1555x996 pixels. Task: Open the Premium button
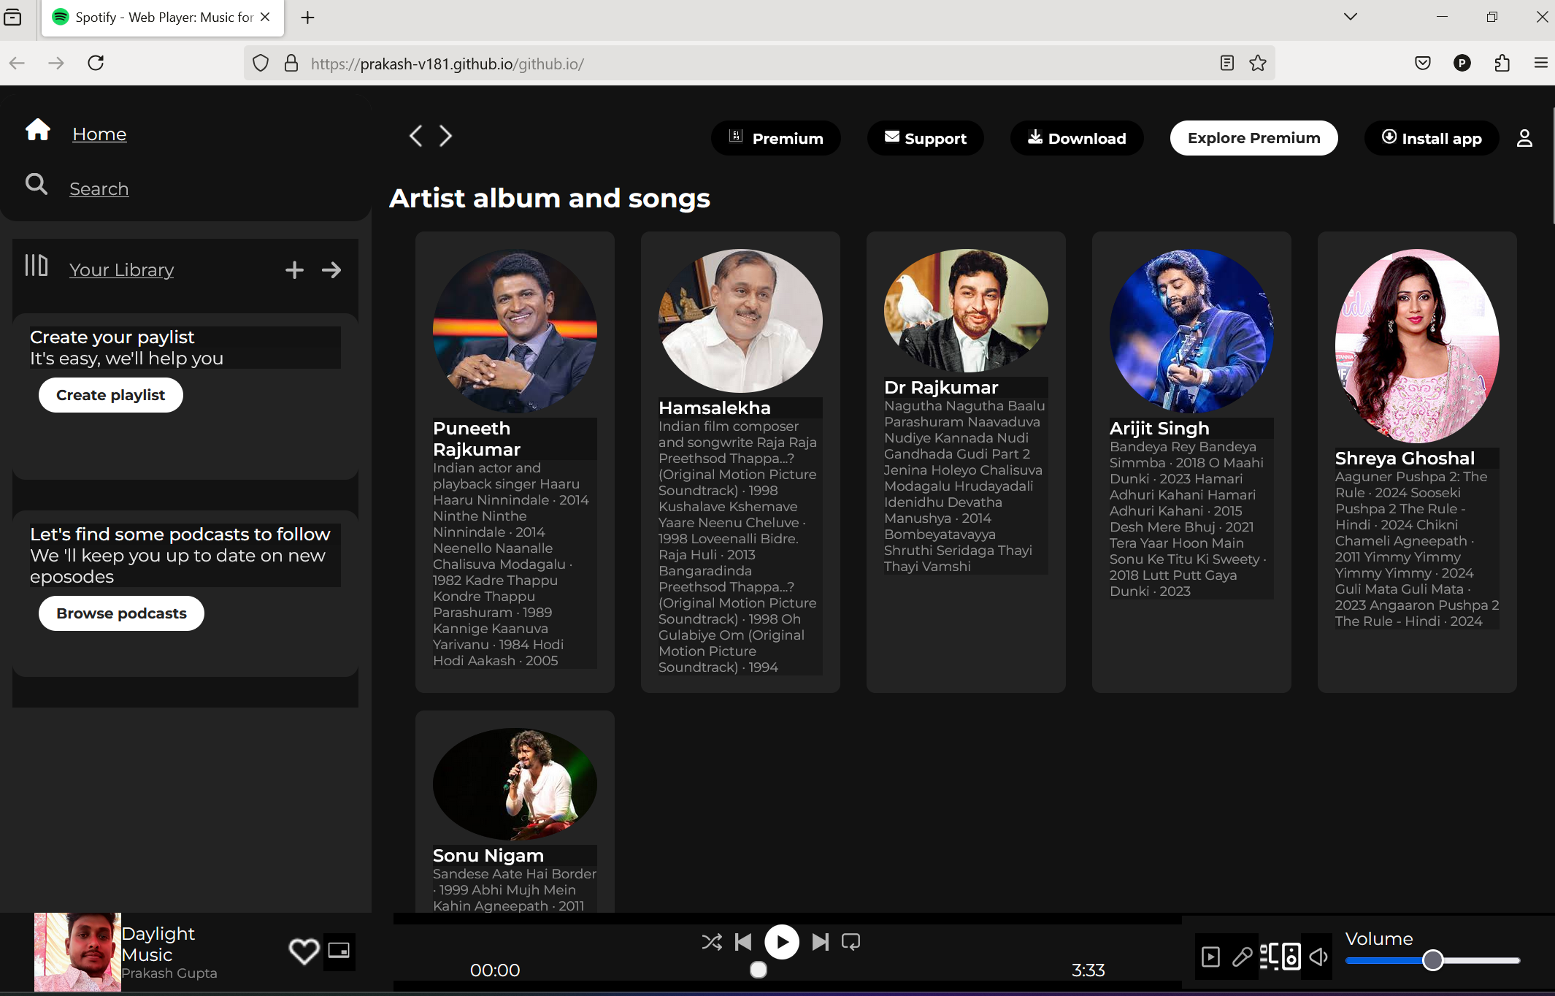point(776,138)
